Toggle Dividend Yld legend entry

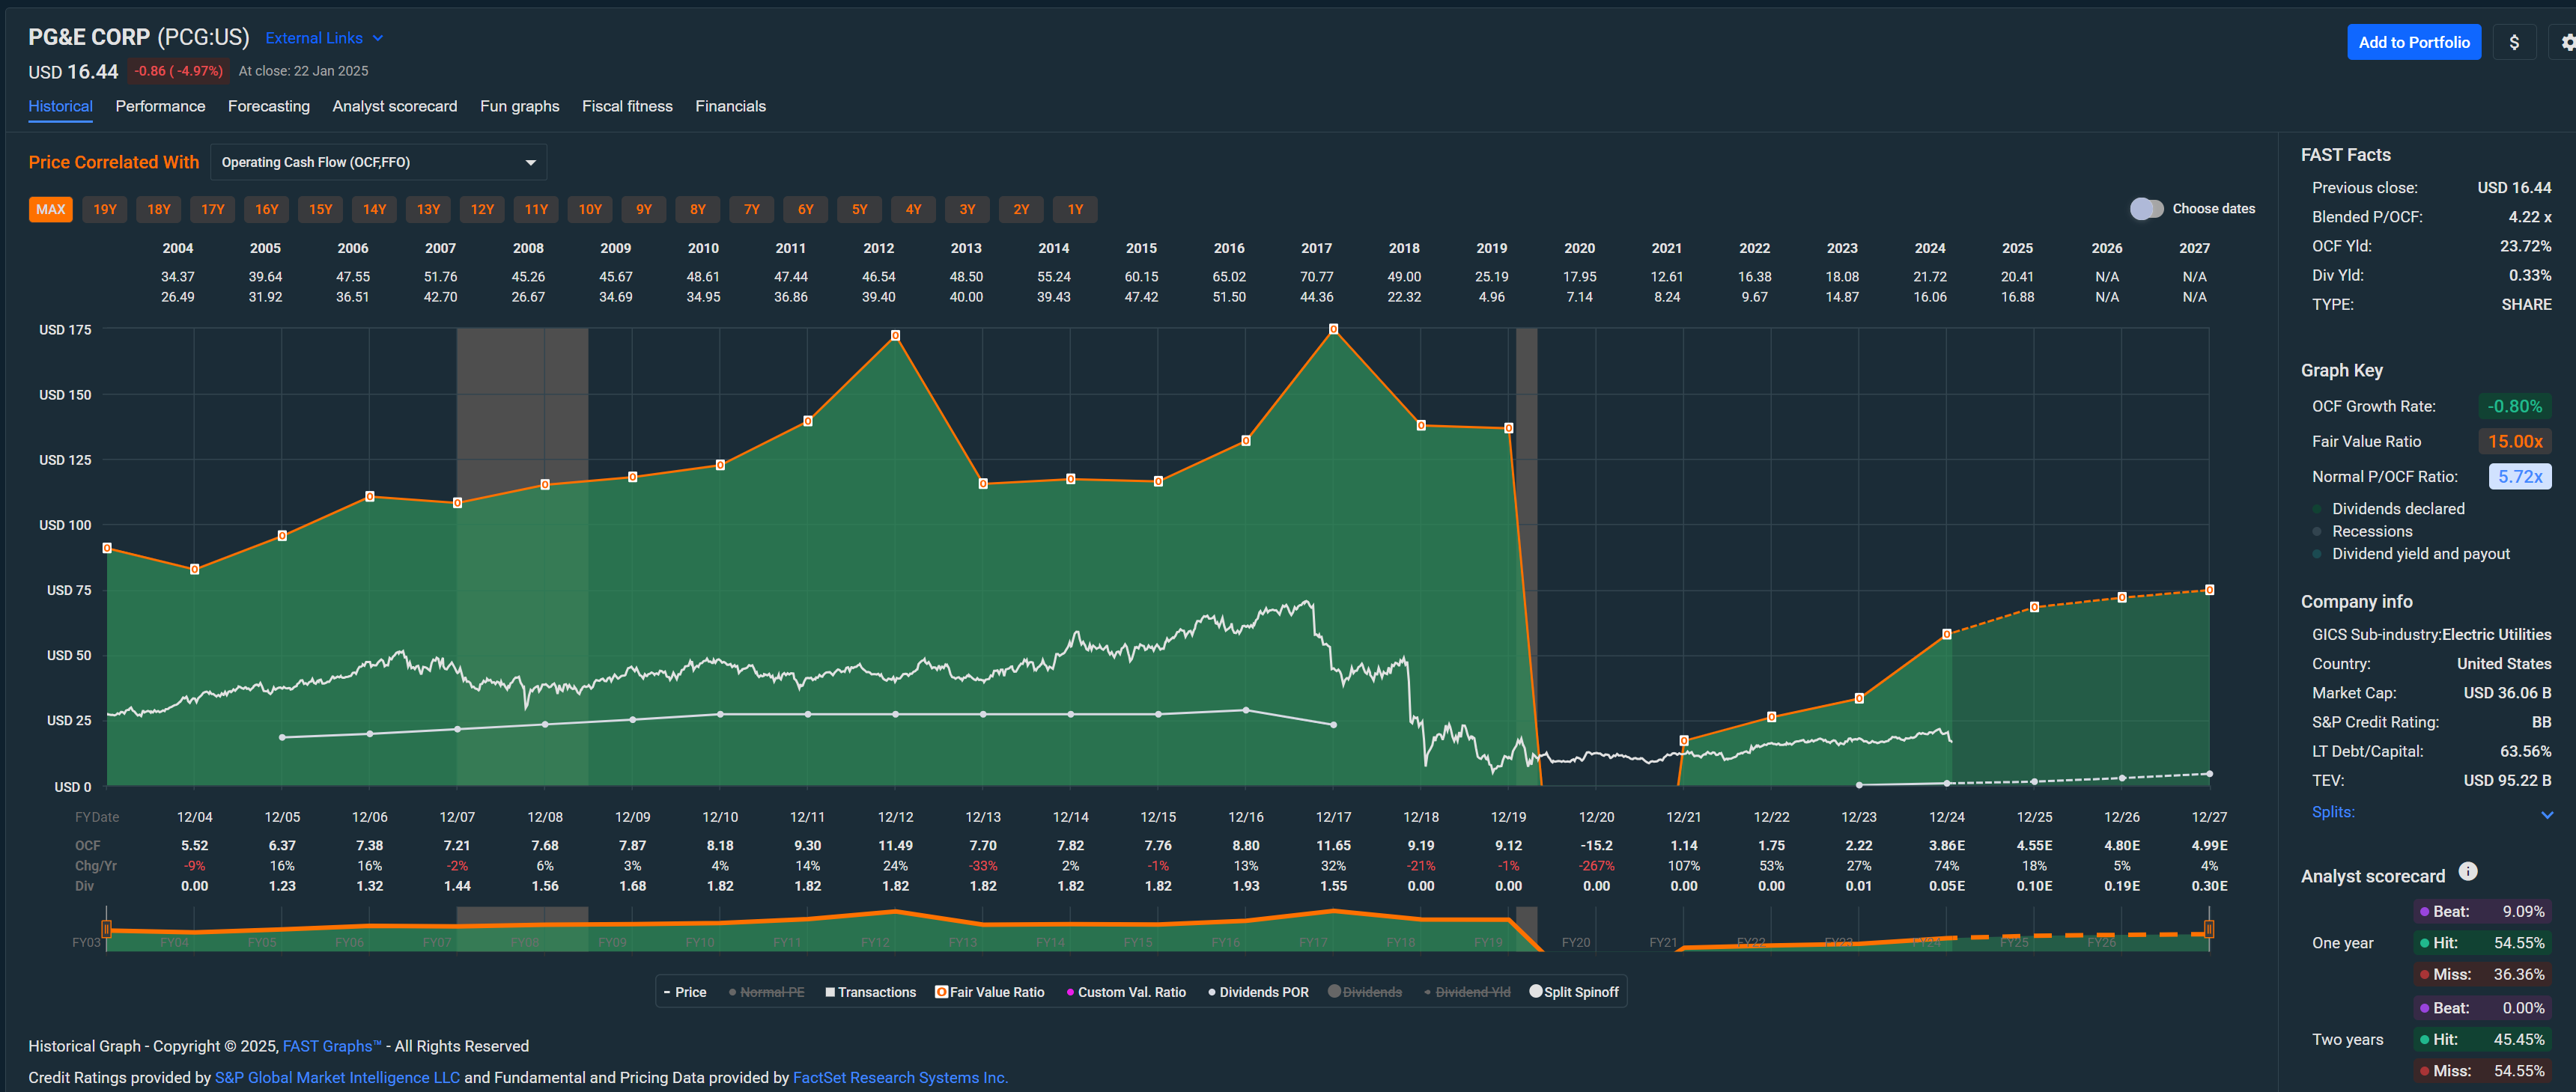point(1467,992)
